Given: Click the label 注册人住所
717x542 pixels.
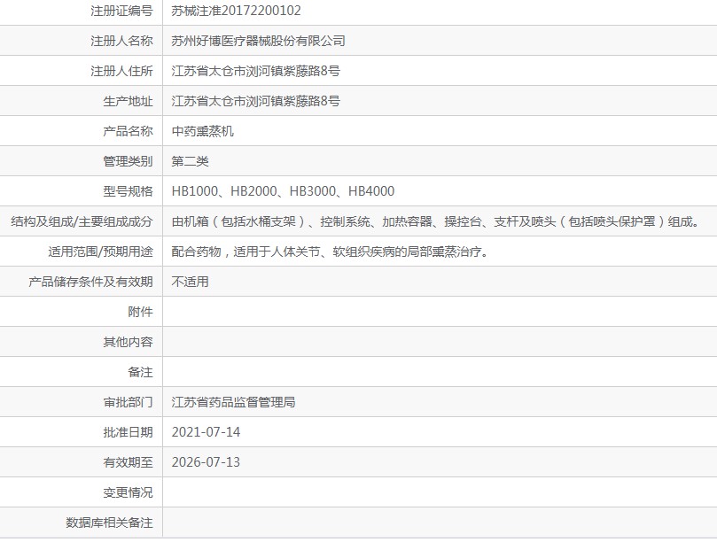Looking at the screenshot, I should point(121,71).
